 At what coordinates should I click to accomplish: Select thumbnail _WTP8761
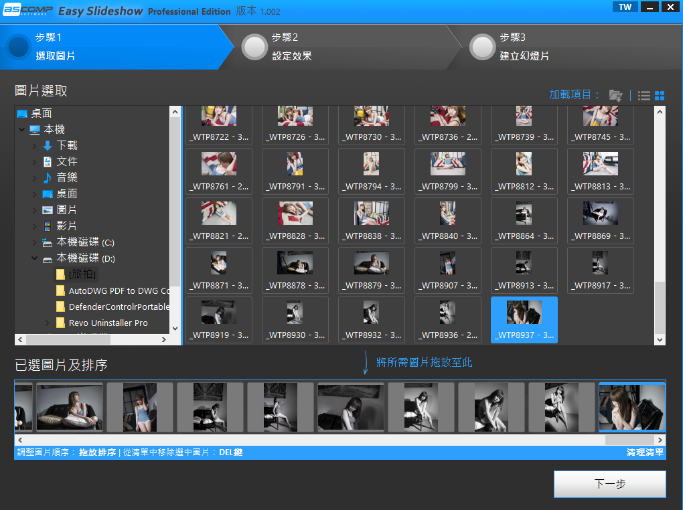[219, 171]
